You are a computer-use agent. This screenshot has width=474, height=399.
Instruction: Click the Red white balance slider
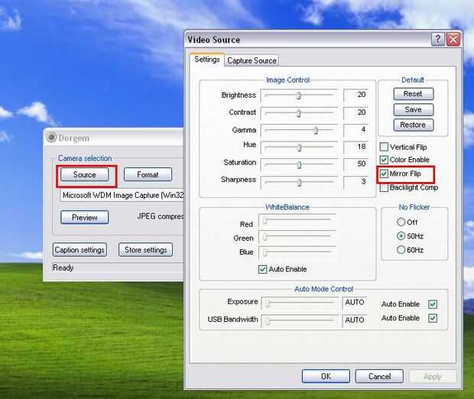coord(297,221)
